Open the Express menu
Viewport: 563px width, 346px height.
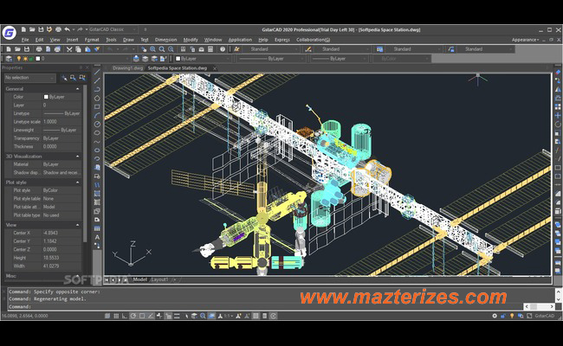282,40
